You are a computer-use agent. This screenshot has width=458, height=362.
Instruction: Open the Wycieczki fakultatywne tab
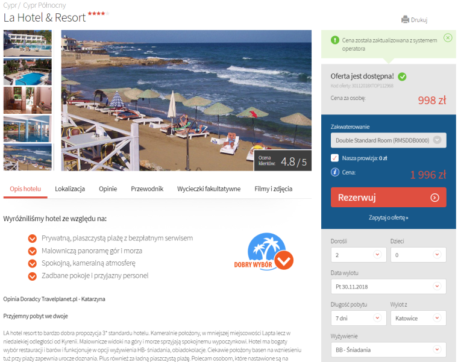point(209,189)
